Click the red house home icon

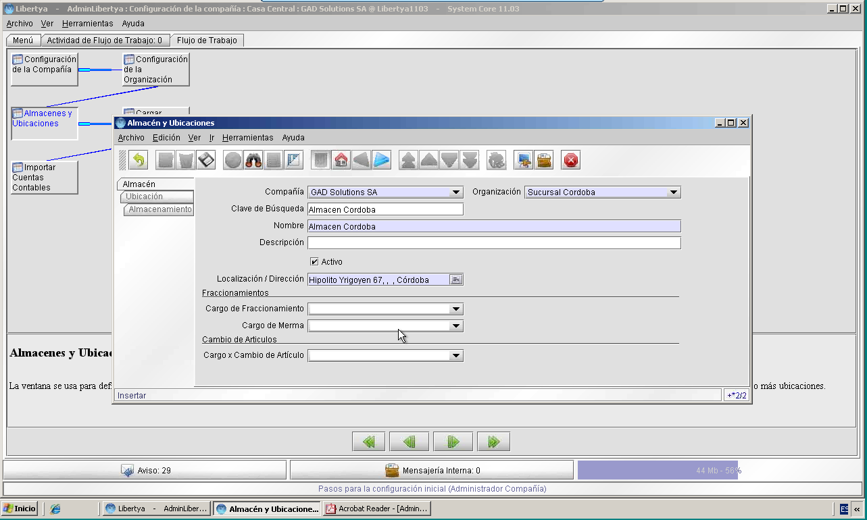pos(341,160)
